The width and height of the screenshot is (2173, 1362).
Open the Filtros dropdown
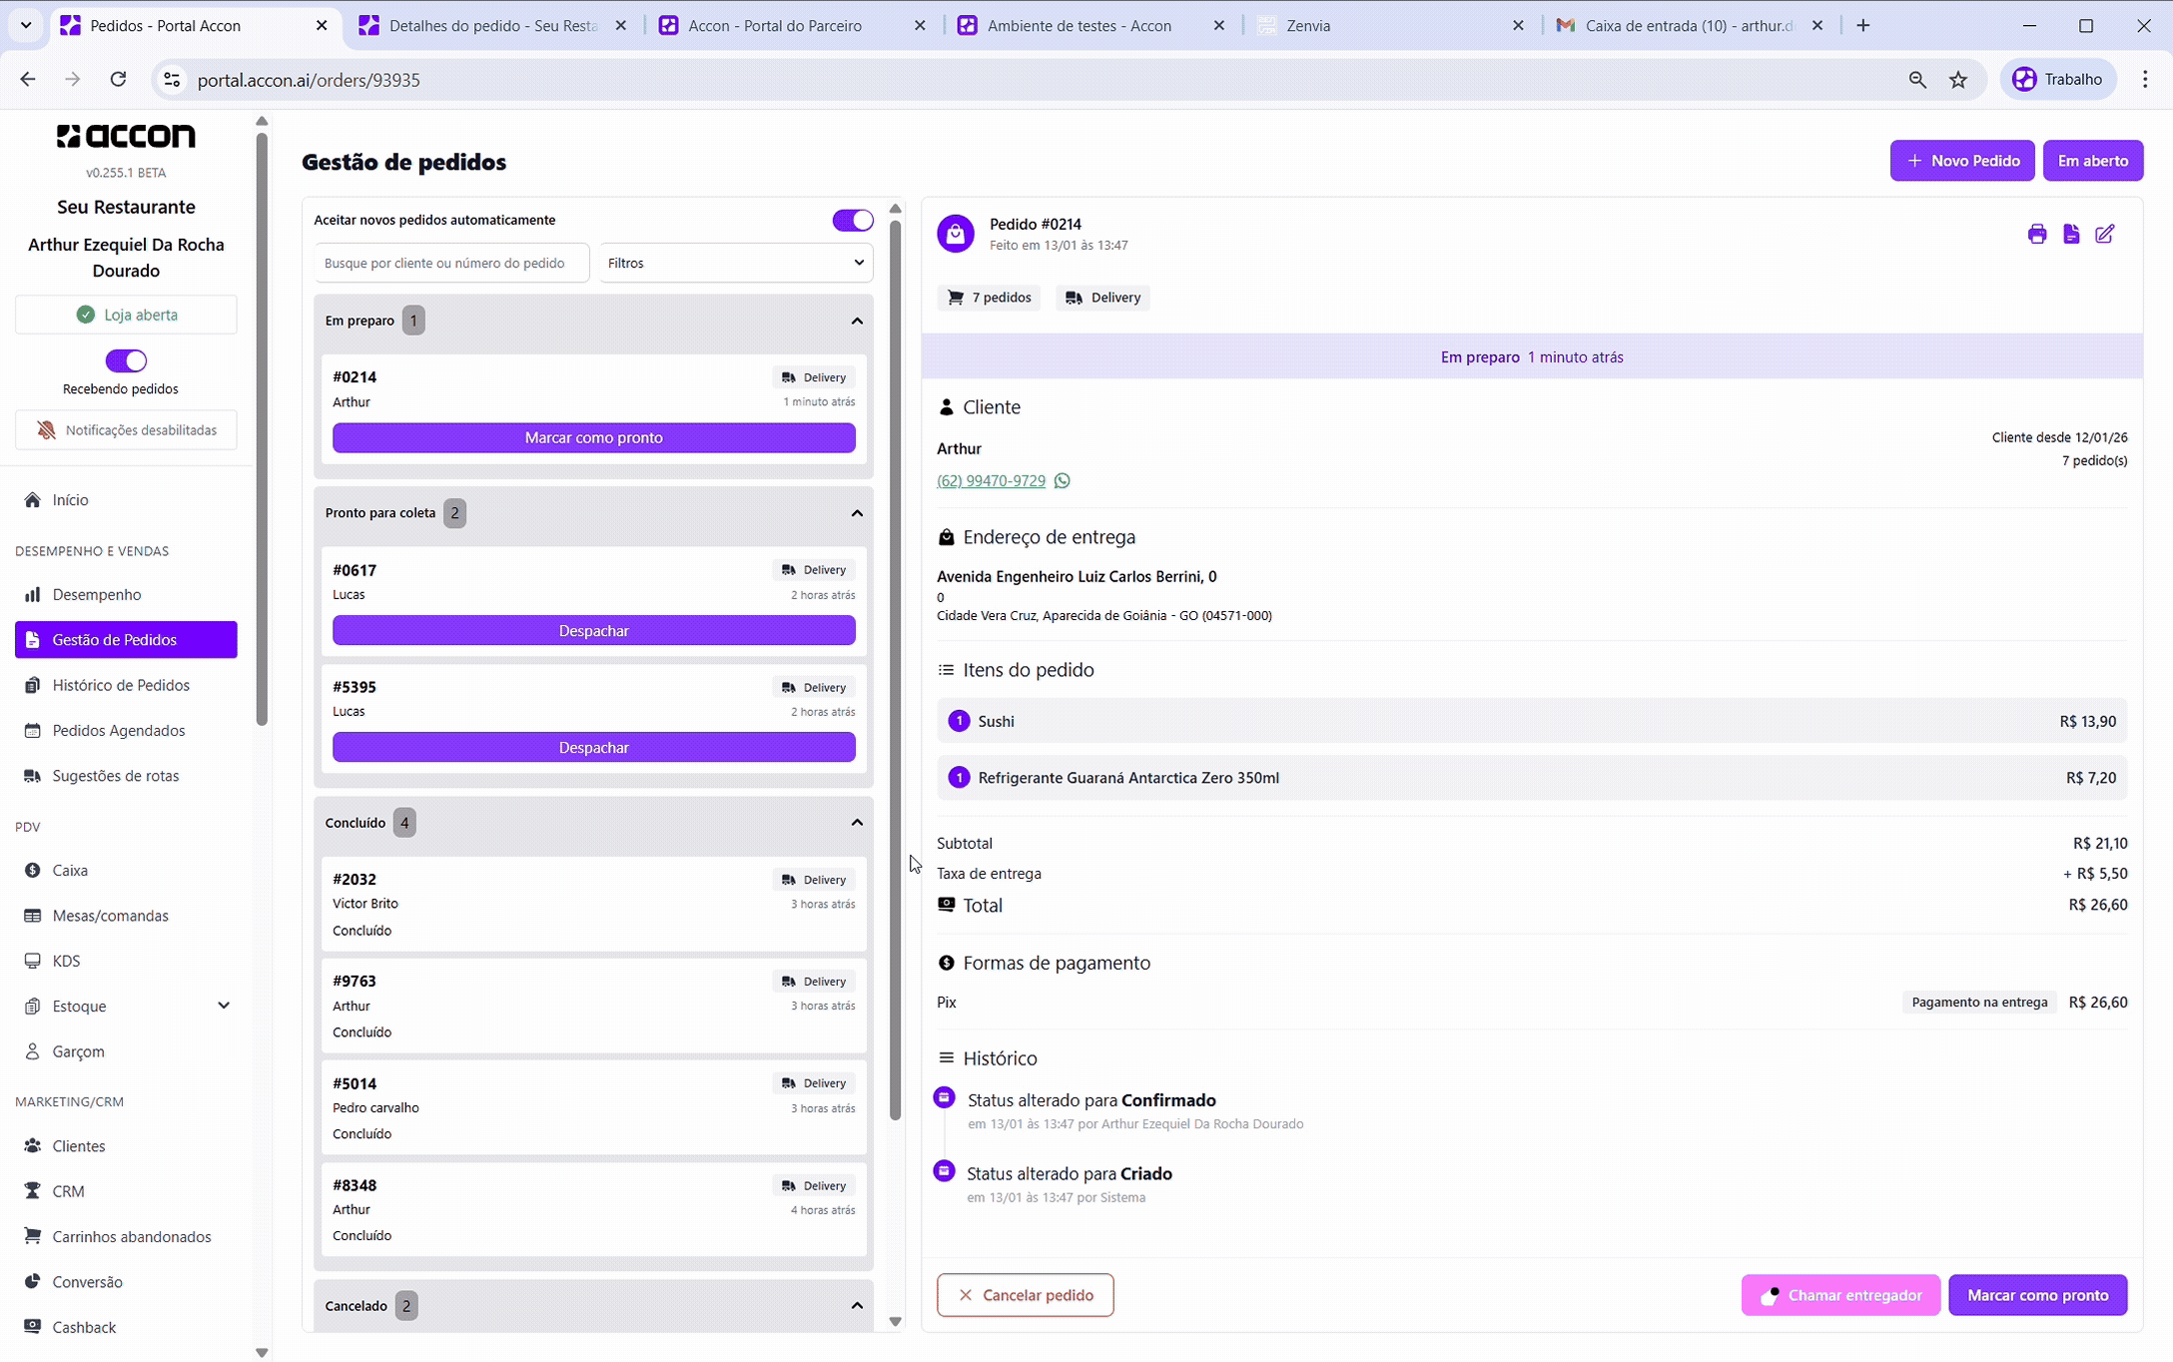pyautogui.click(x=735, y=263)
